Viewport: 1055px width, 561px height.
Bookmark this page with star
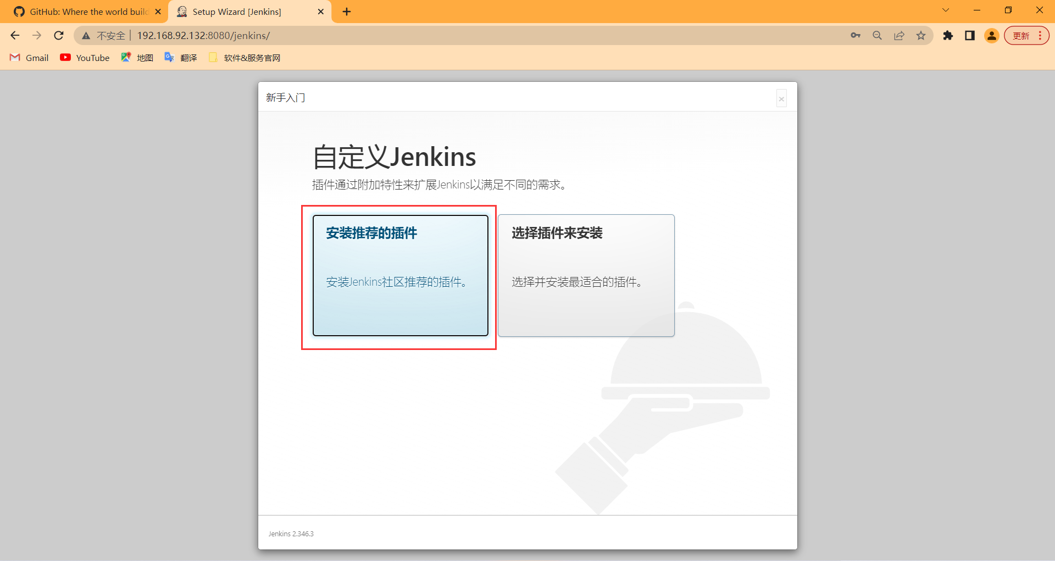click(x=921, y=36)
